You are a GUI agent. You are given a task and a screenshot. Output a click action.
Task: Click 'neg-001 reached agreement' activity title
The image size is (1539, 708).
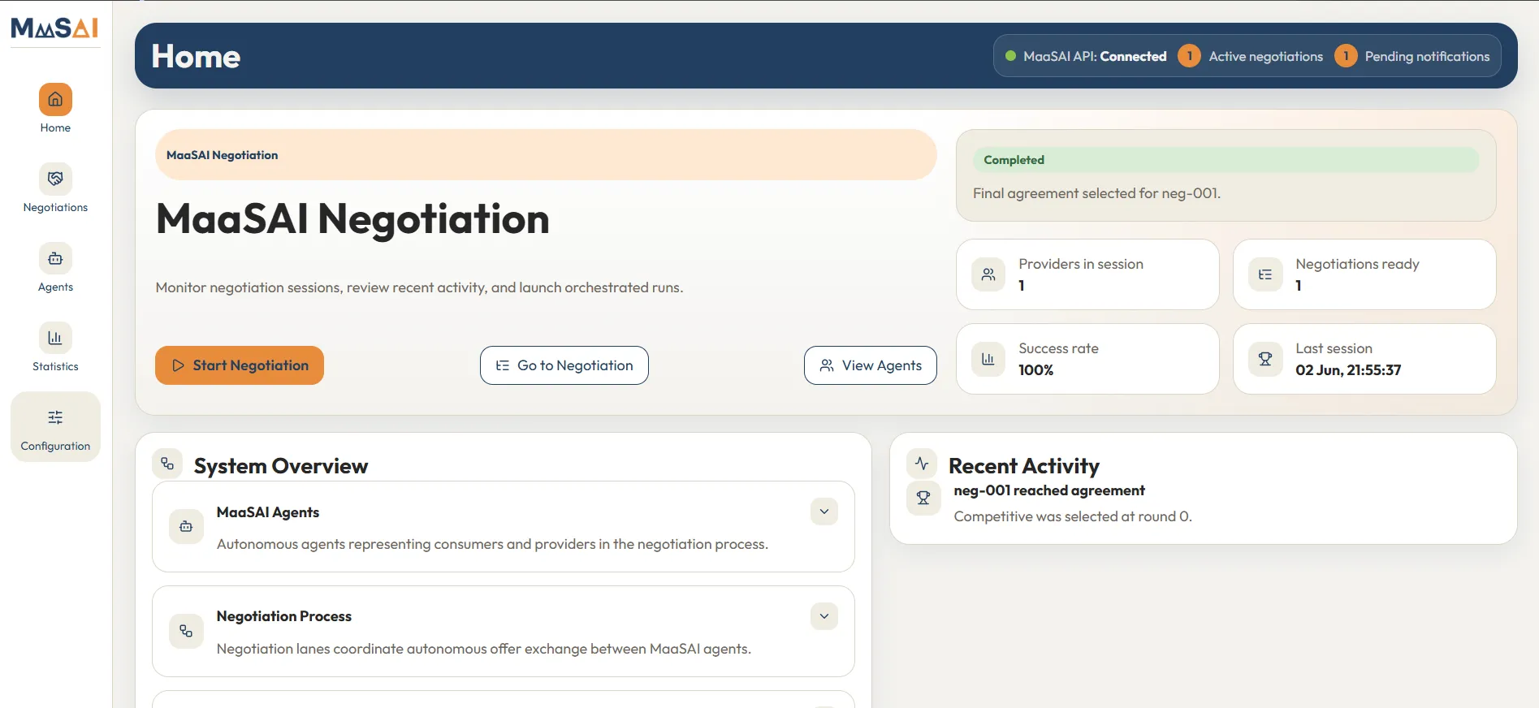[x=1048, y=490]
